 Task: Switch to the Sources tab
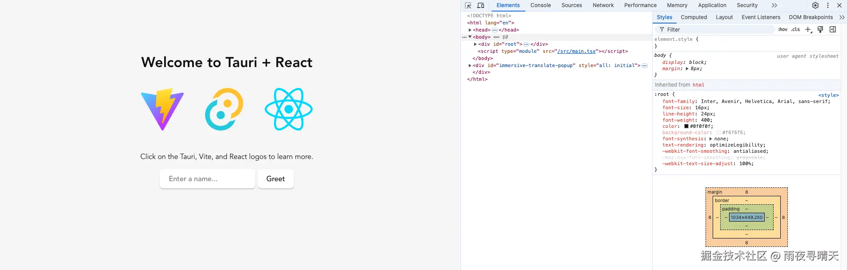pyautogui.click(x=572, y=5)
